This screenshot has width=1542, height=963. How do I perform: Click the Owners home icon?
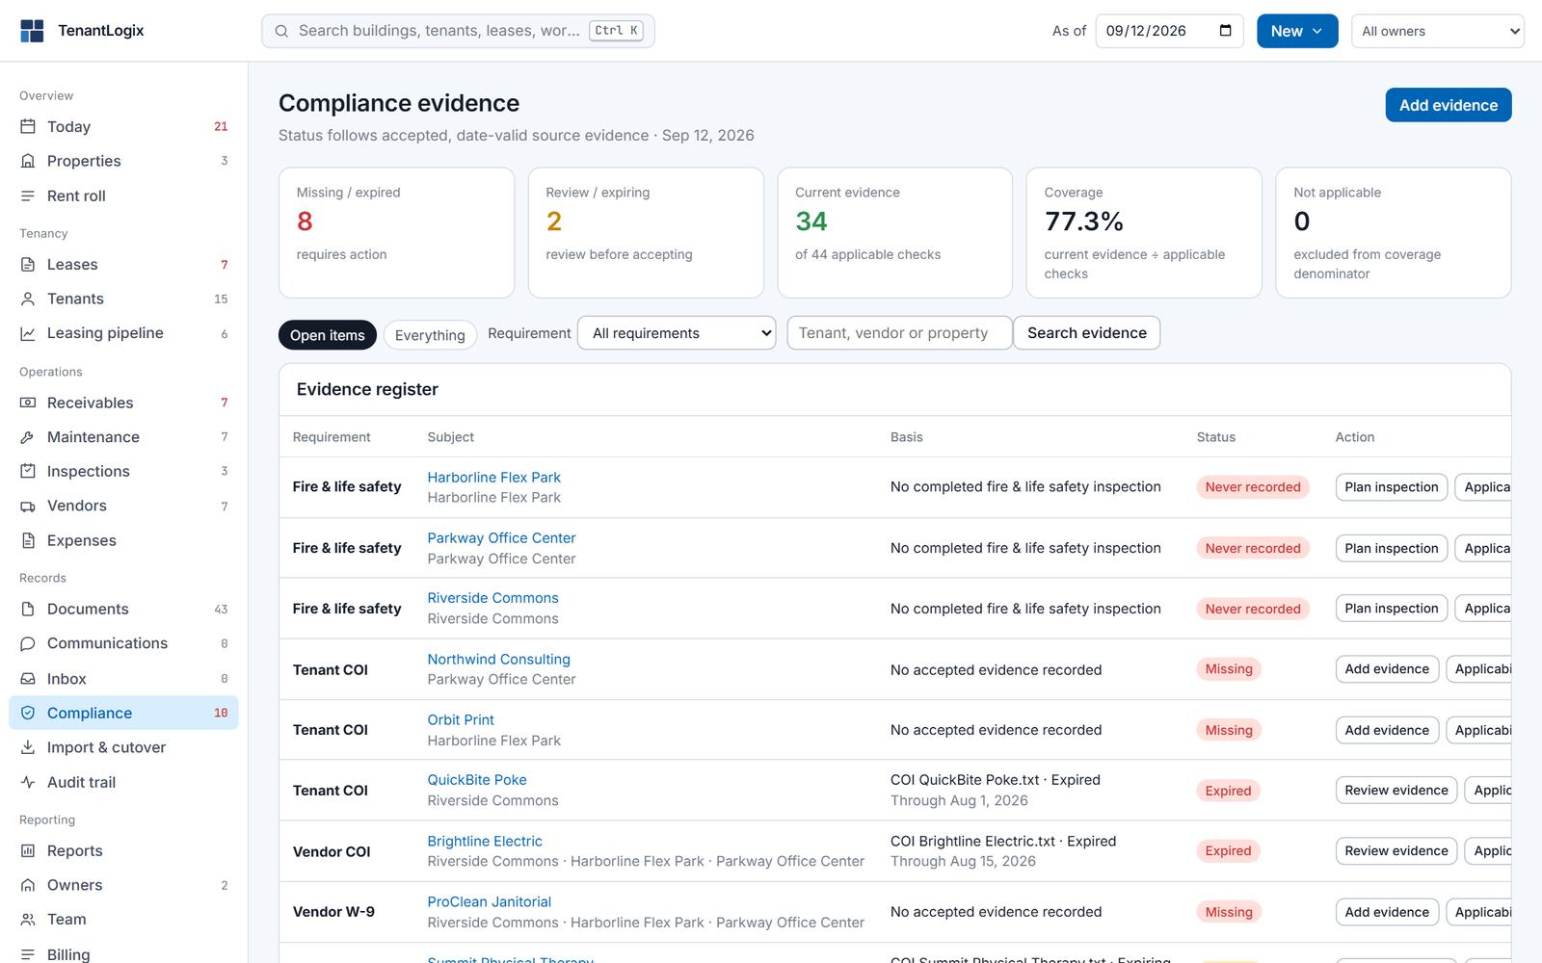coord(28,885)
